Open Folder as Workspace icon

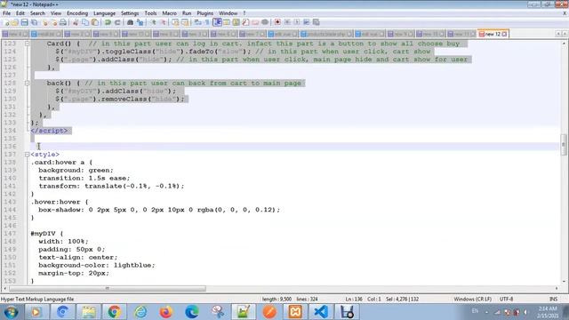[255, 22]
